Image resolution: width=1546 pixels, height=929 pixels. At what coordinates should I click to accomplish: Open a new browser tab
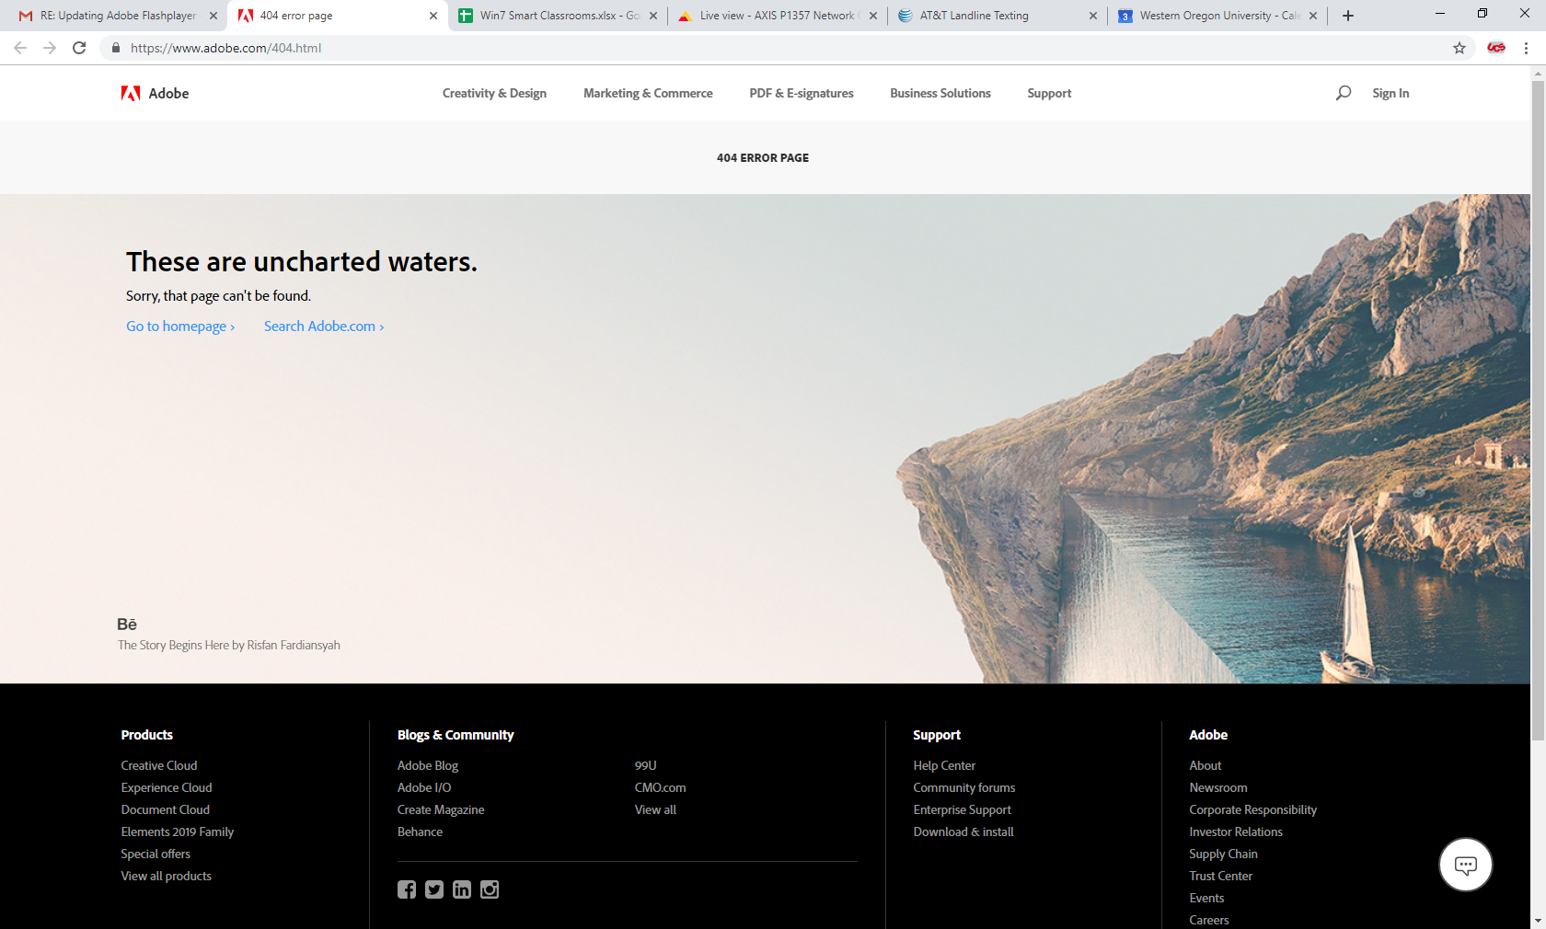point(1348,16)
